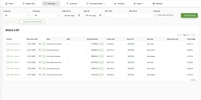Go to previous page with Prev
The image size is (201, 100).
tap(179, 35)
